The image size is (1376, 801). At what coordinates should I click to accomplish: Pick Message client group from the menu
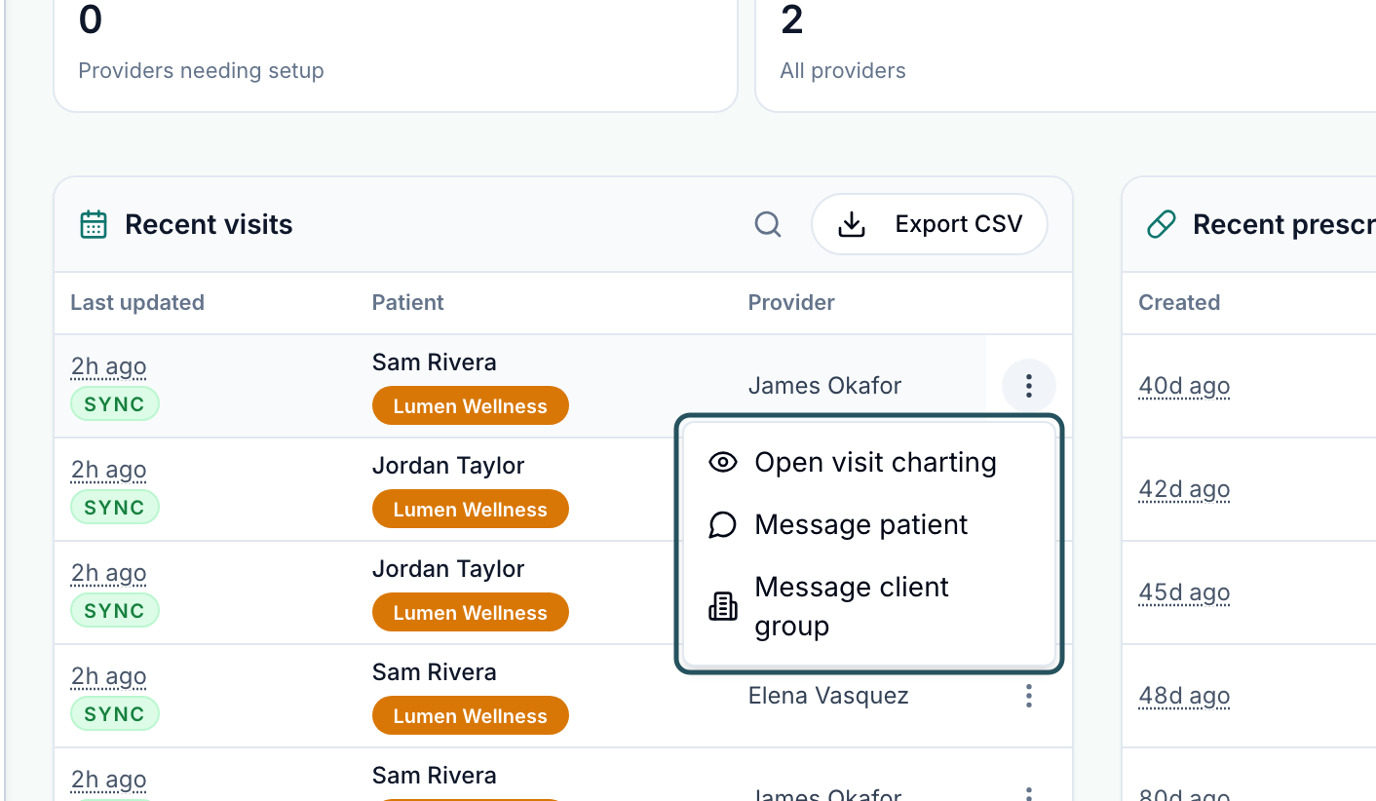point(868,606)
